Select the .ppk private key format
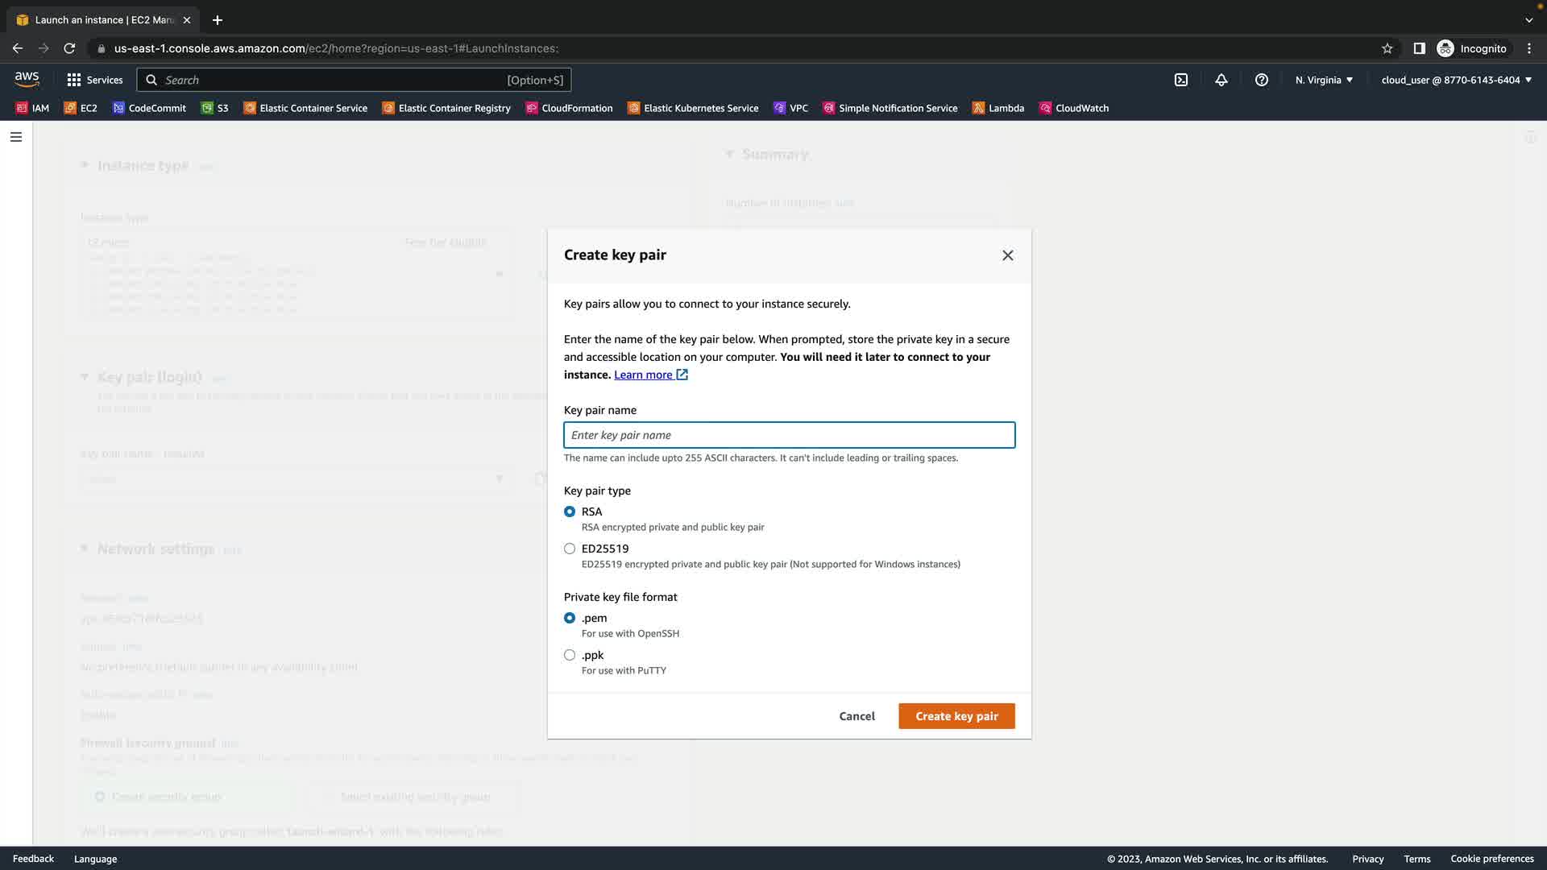Screen dimensions: 1547x870 (x=570, y=655)
